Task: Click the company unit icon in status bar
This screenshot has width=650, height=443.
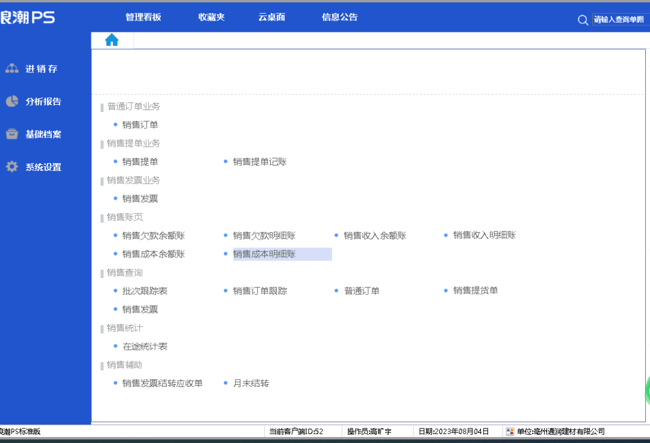Action: tap(510, 431)
